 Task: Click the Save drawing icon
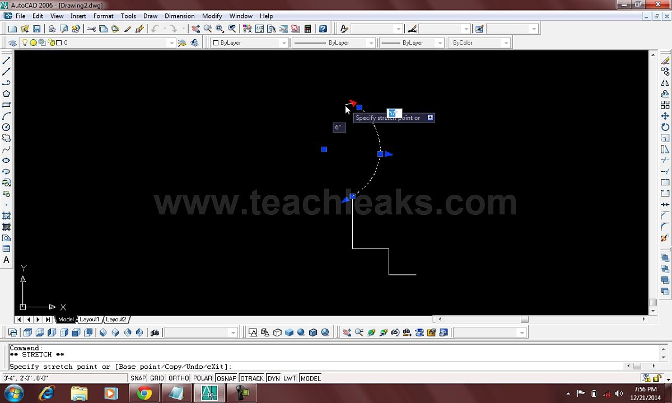37,29
